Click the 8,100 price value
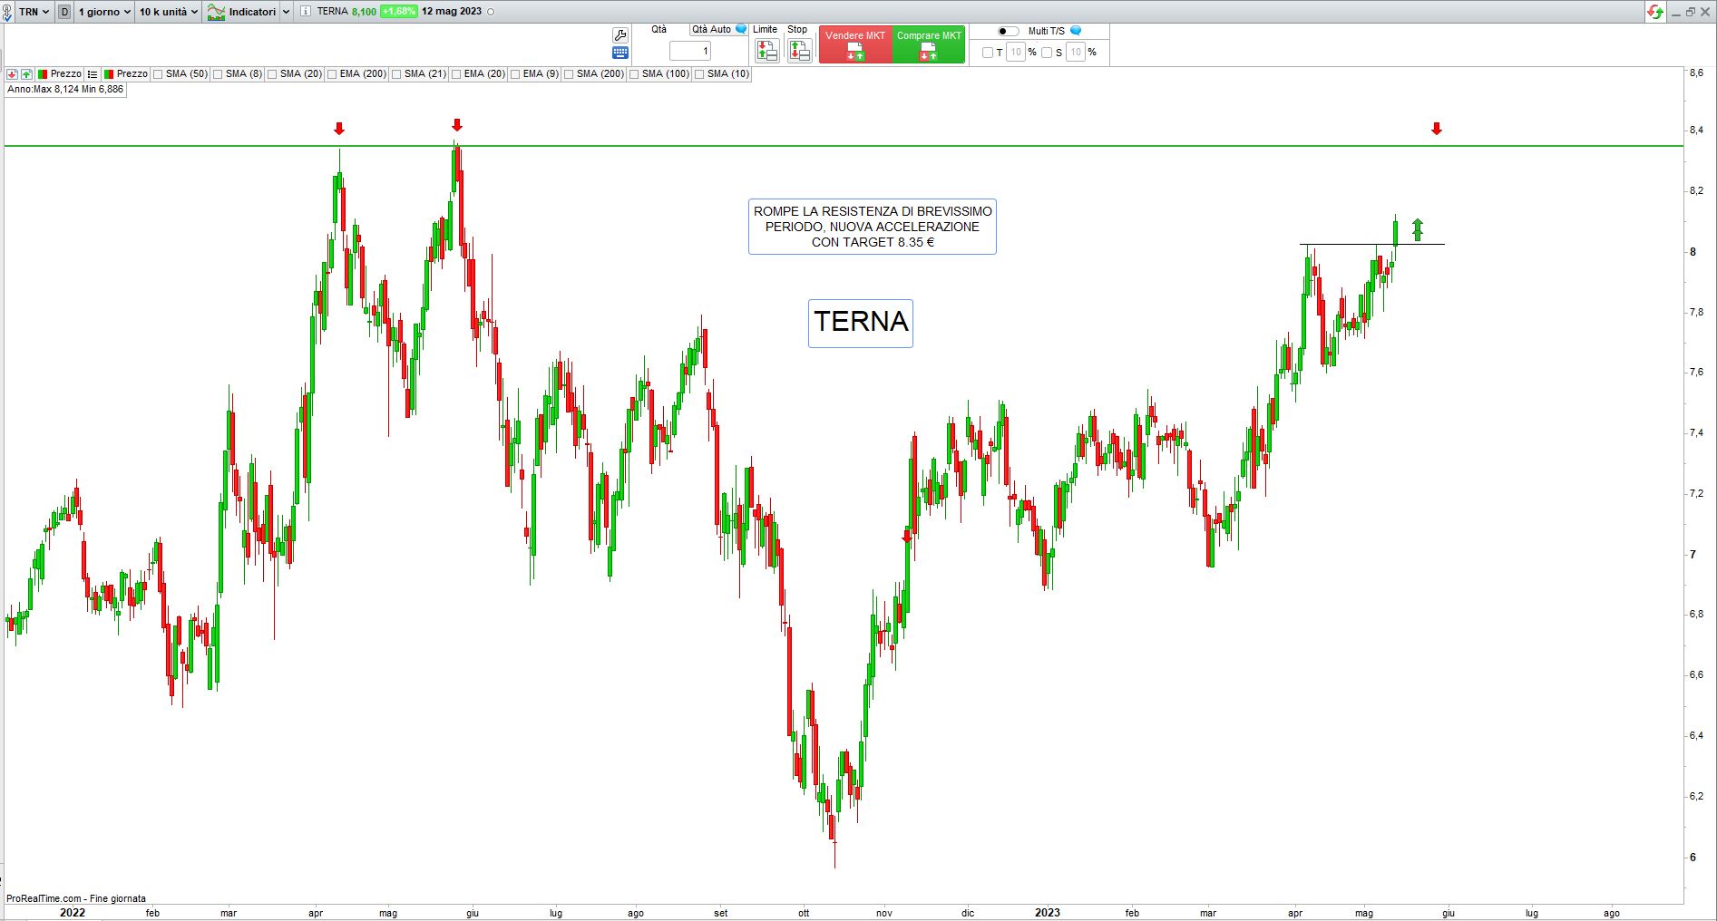Viewport: 1717px width, 921px height. pyautogui.click(x=364, y=12)
